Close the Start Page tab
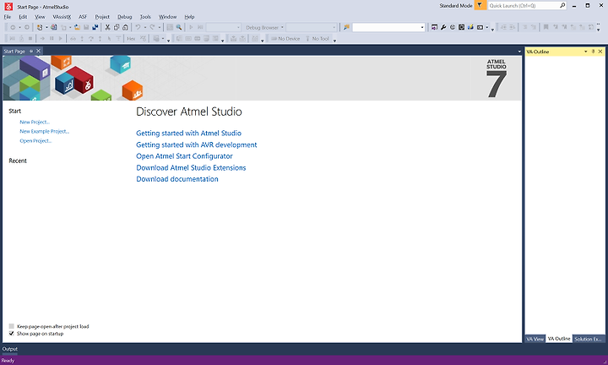The height and width of the screenshot is (365, 608). pos(38,52)
